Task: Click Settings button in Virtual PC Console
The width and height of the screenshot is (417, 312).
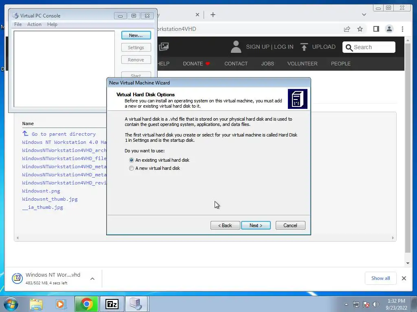Action: [136, 48]
